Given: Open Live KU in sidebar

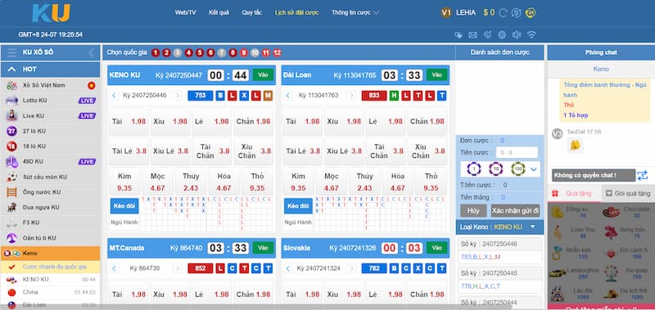Looking at the screenshot, I should (x=50, y=115).
